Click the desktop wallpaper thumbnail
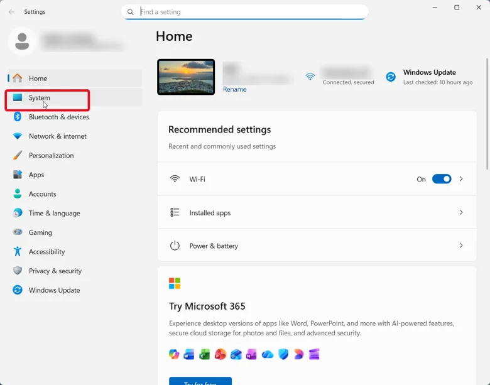Screen dimensions: 490x385 pyautogui.click(x=186, y=77)
